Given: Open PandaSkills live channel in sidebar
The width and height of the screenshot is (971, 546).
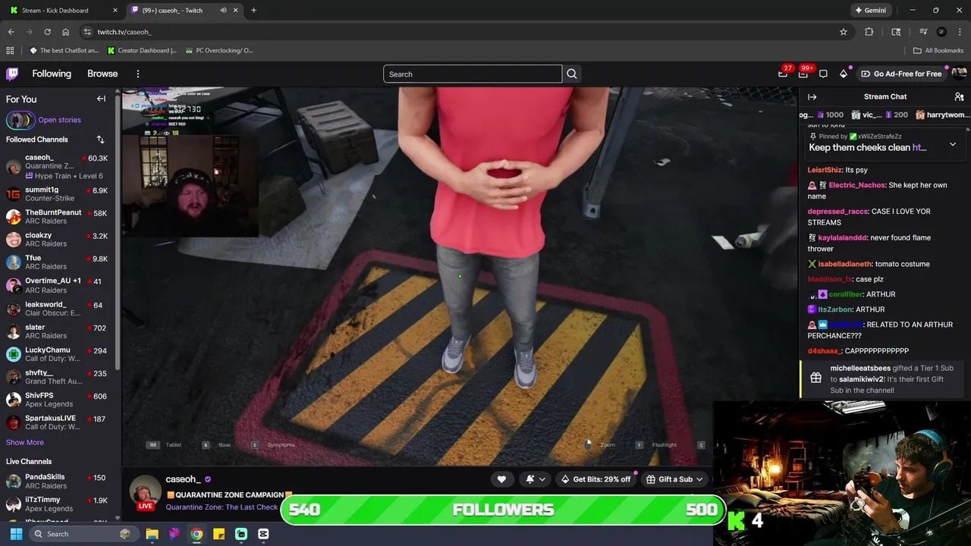Looking at the screenshot, I should [x=58, y=482].
